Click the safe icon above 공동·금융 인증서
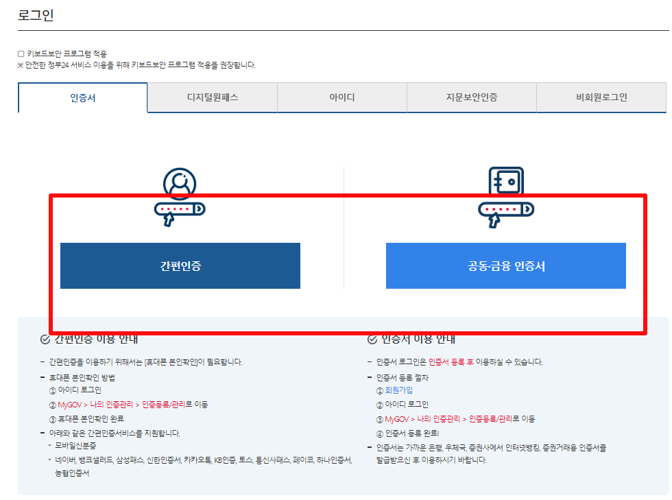The height and width of the screenshot is (500, 672). 506,180
